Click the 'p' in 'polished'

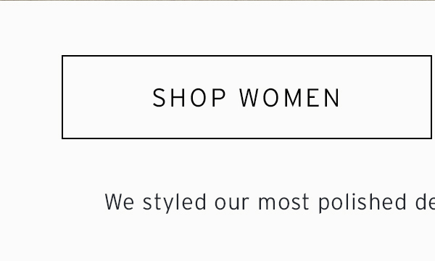[324, 205]
